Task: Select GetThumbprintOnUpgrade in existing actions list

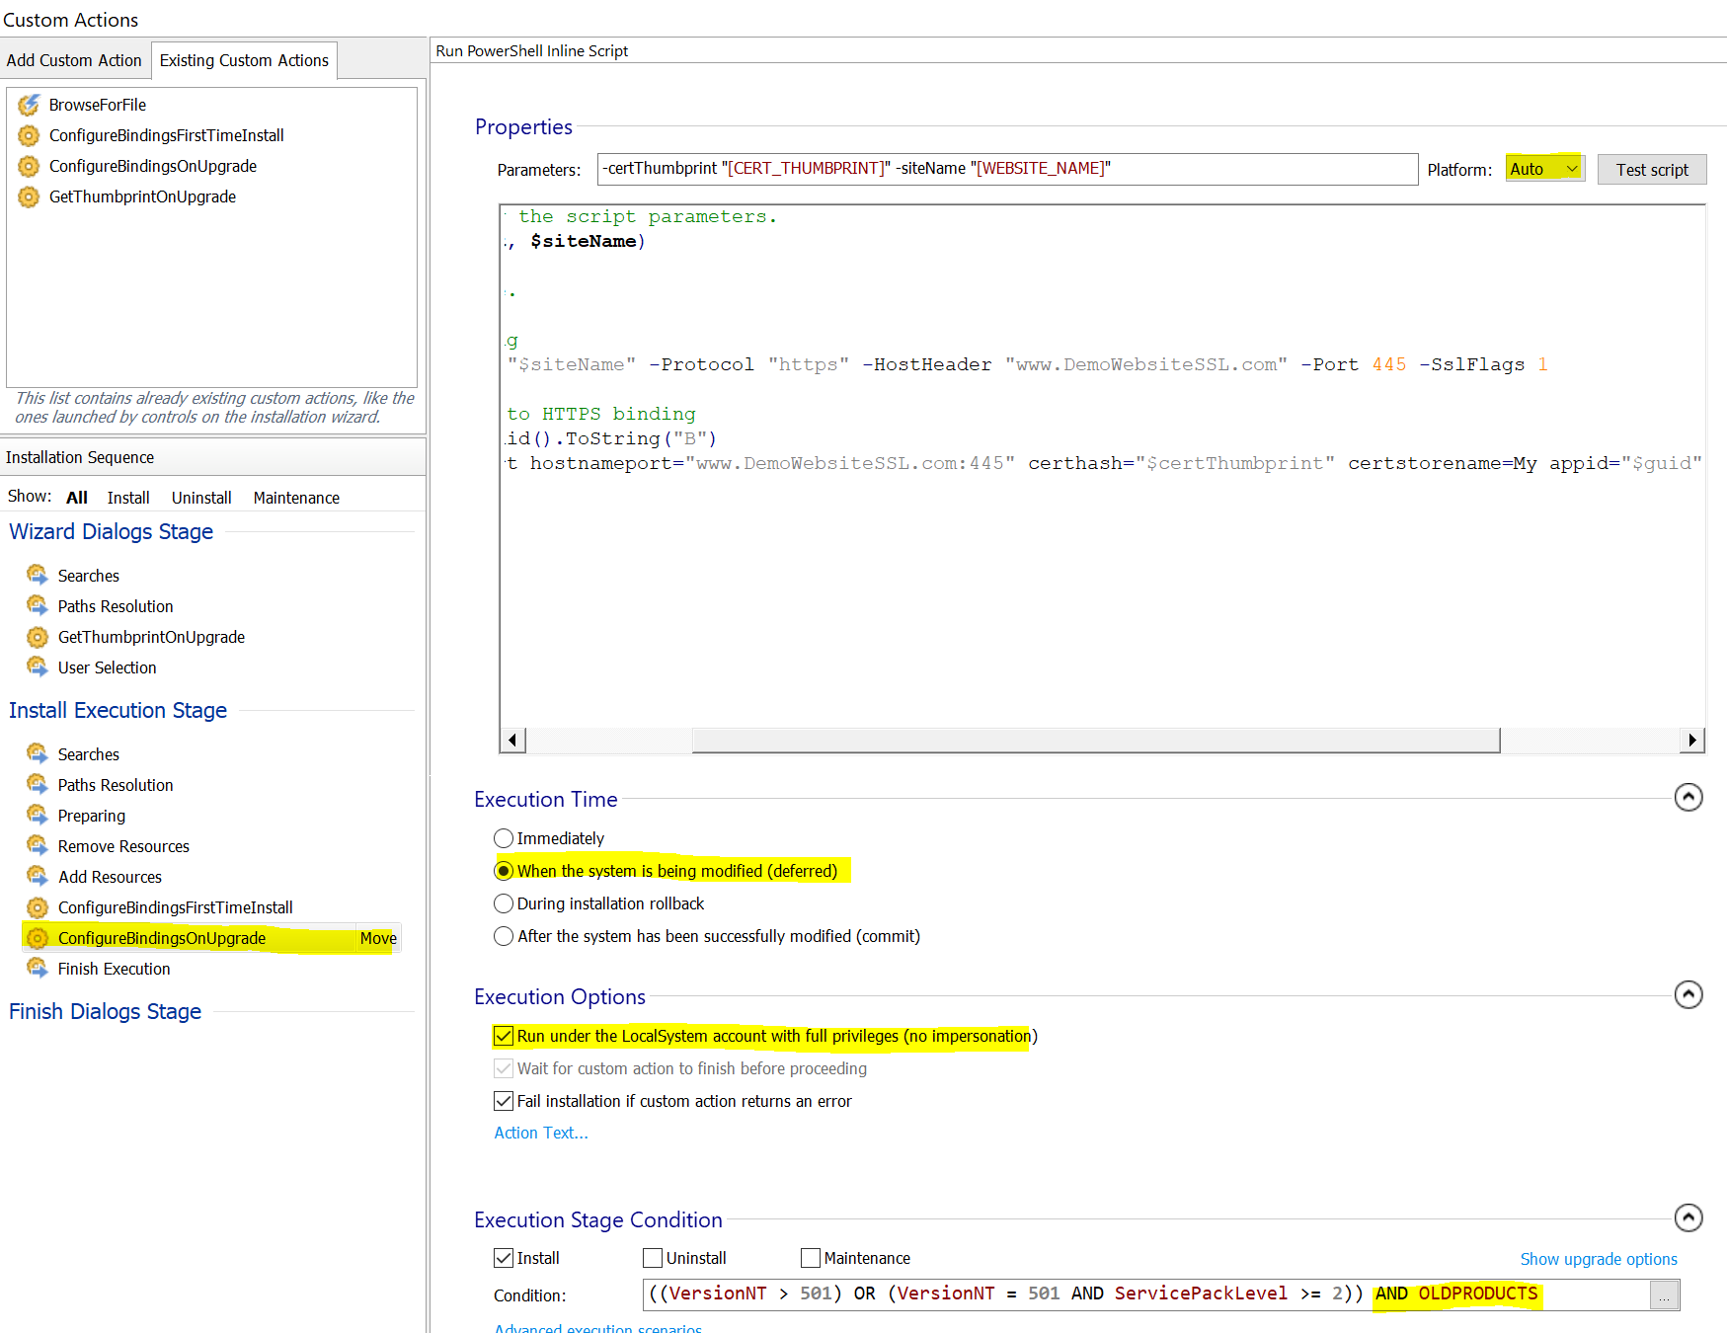Action: click(x=142, y=196)
